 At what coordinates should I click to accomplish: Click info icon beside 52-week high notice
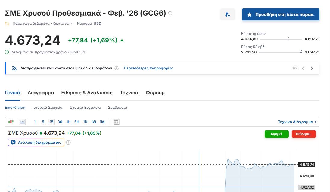pyautogui.click(x=117, y=68)
